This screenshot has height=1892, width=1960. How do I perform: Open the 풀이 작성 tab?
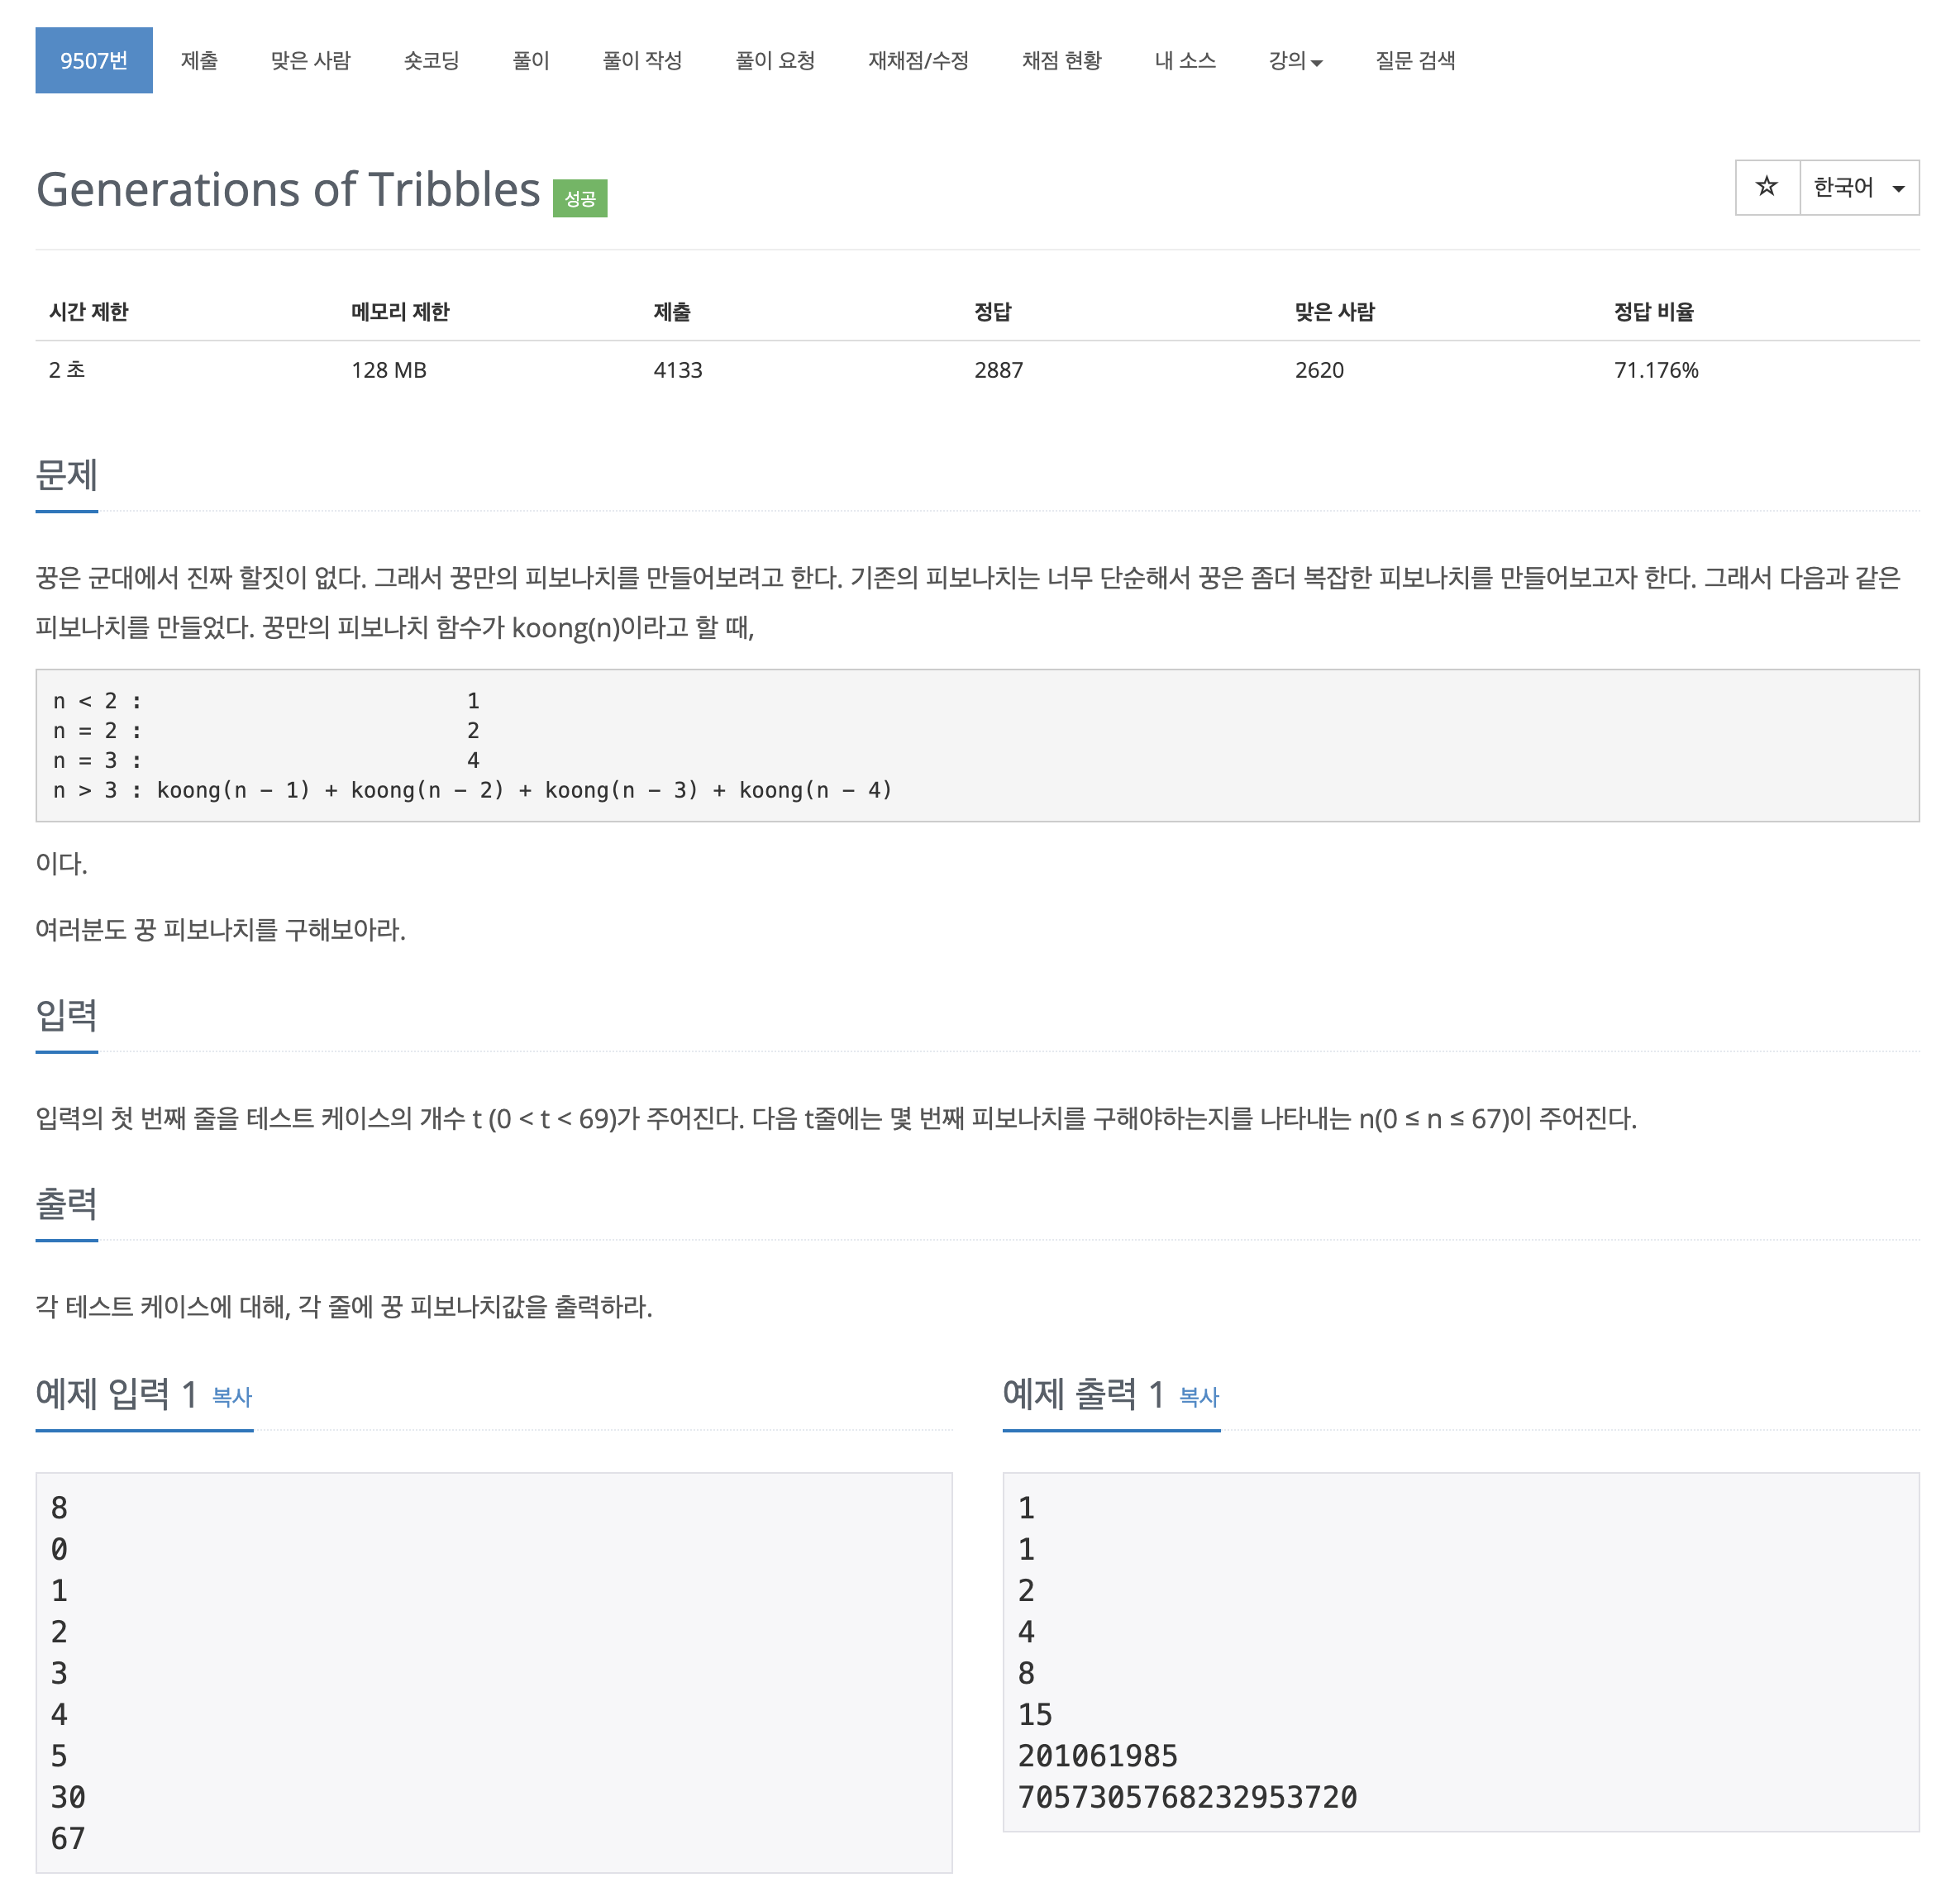point(642,61)
